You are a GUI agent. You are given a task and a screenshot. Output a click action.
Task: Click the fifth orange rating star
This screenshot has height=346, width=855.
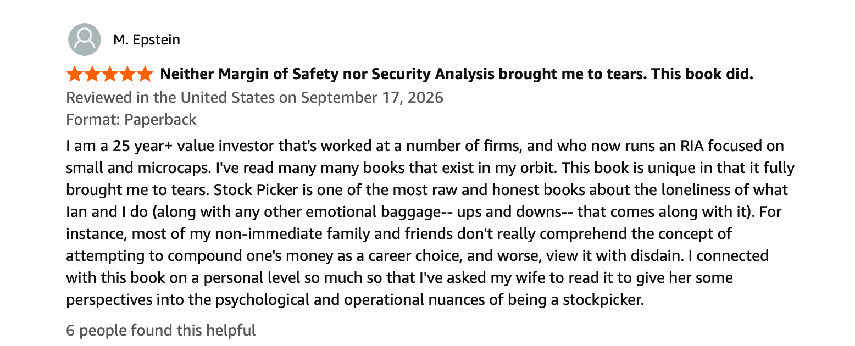click(x=145, y=74)
